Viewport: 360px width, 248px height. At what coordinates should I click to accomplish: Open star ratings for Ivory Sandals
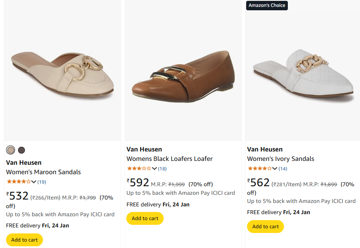(259, 169)
